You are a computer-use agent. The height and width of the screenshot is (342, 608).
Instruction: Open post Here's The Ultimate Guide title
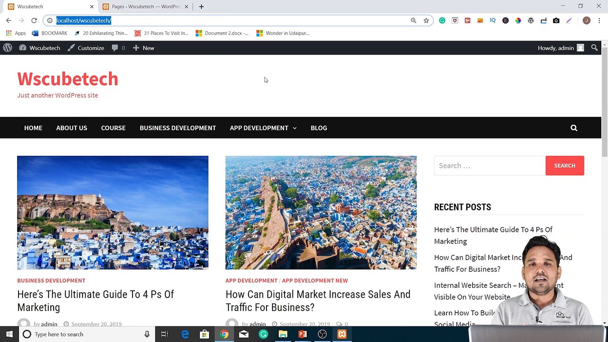[95, 301]
